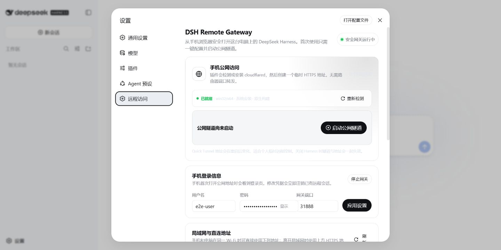The width and height of the screenshot is (501, 250).
Task: Click the DSH Remote Gateway heading
Action: [x=218, y=32]
